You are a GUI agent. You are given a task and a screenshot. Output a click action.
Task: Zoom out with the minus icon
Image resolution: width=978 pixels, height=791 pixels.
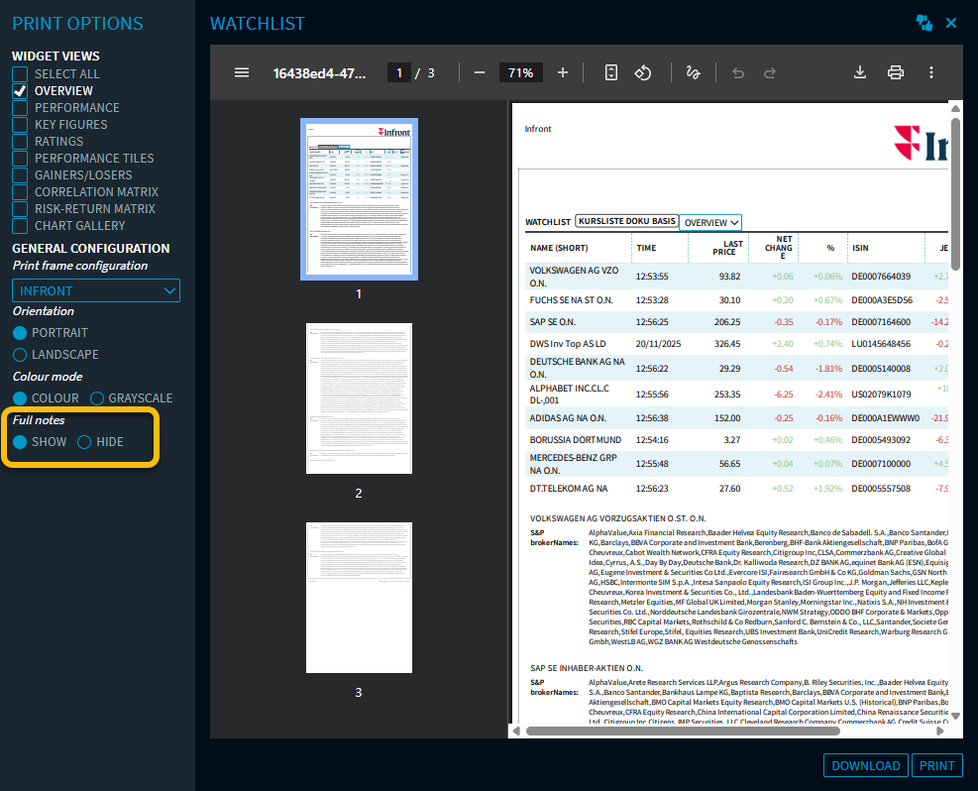(480, 72)
